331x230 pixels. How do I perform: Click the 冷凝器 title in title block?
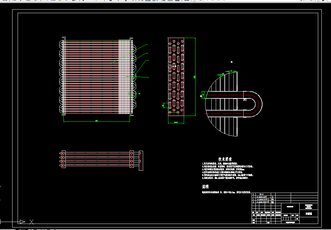(x=309, y=214)
